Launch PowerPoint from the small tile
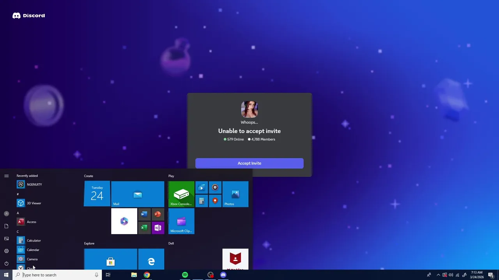 pos(157,214)
